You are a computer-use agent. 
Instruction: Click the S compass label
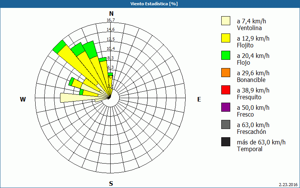point(111,183)
